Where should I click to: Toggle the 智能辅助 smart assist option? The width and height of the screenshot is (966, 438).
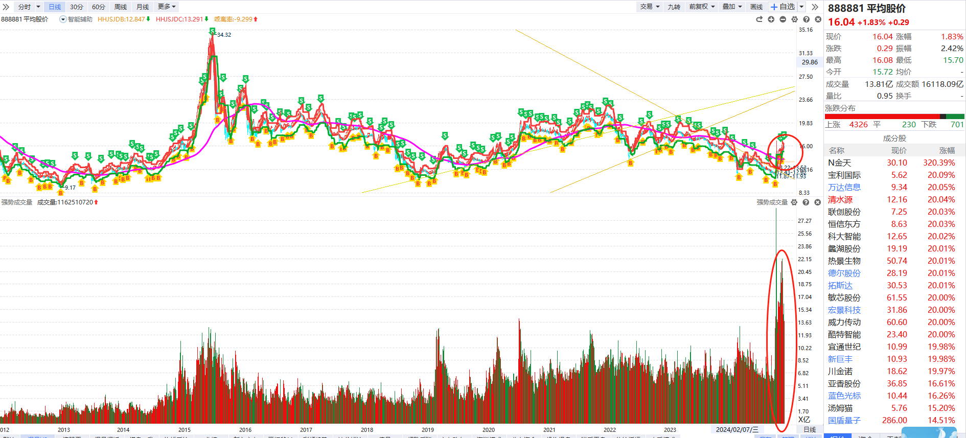[x=76, y=19]
